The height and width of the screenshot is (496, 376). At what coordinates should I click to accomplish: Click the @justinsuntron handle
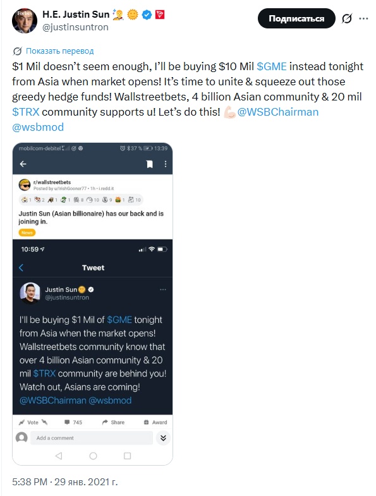(x=75, y=28)
